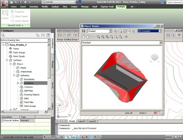The height and width of the screenshot is (140, 183).
Task: Toggle Snap Mode in status bar
Action: pos(49,137)
